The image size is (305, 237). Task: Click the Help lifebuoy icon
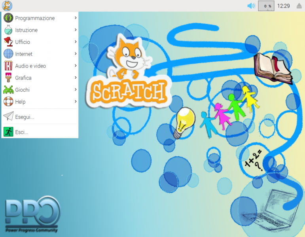coord(8,101)
